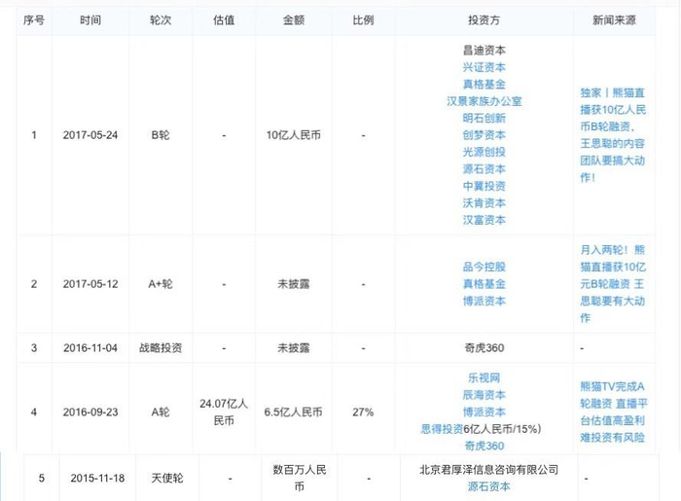The width and height of the screenshot is (681, 501).
Task: Click the 昌迪资本 investor text
Action: [484, 51]
